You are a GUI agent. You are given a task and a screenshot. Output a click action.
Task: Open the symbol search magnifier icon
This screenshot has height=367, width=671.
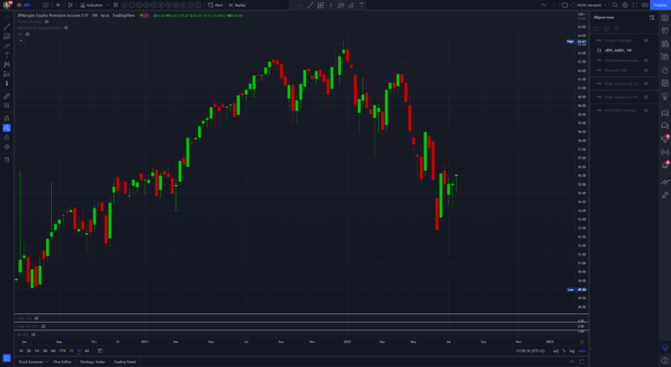[x=614, y=5]
